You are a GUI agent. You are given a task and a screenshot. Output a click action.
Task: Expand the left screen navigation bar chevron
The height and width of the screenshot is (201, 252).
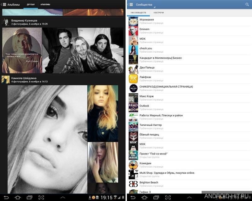pyautogui.click(x=63, y=198)
